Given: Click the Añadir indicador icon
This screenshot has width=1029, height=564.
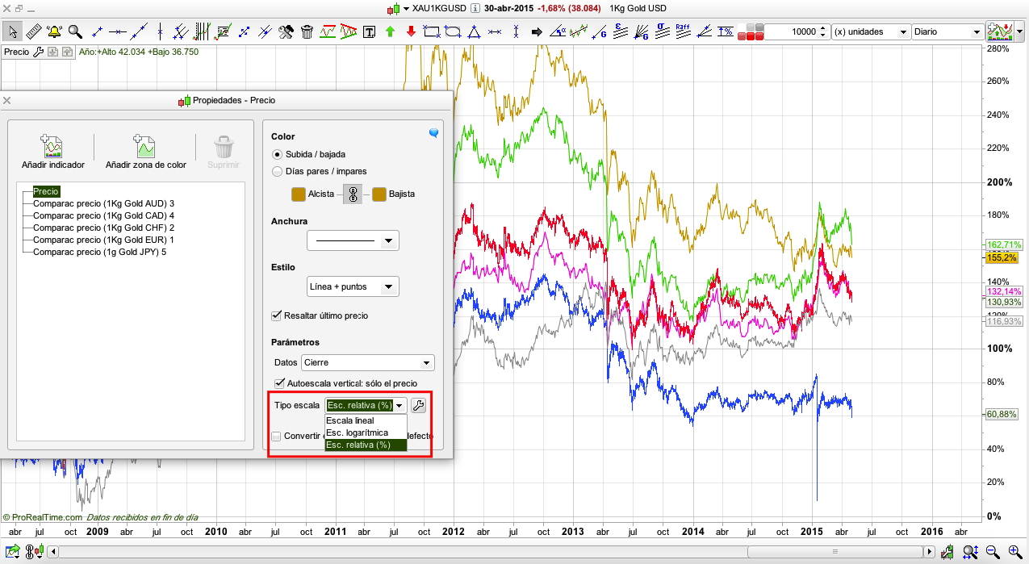Looking at the screenshot, I should (52, 147).
